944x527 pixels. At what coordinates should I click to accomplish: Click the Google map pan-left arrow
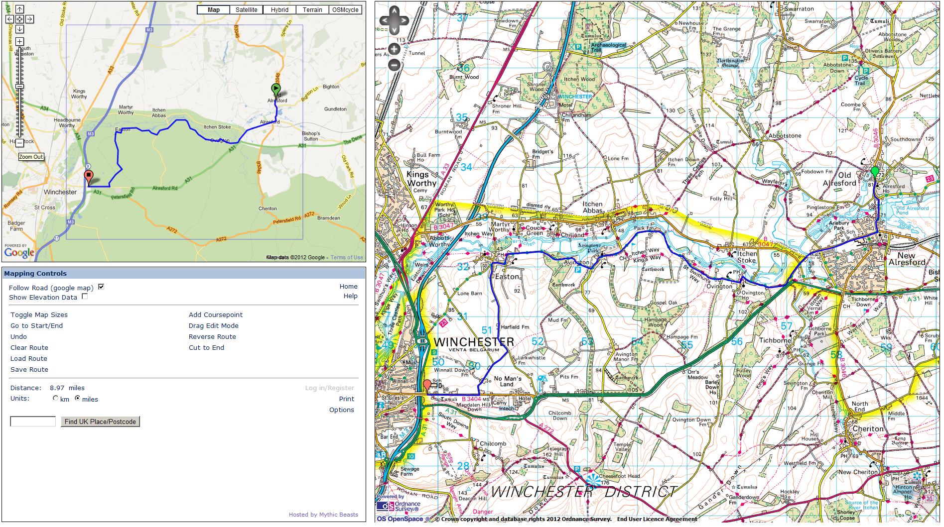pos(9,19)
